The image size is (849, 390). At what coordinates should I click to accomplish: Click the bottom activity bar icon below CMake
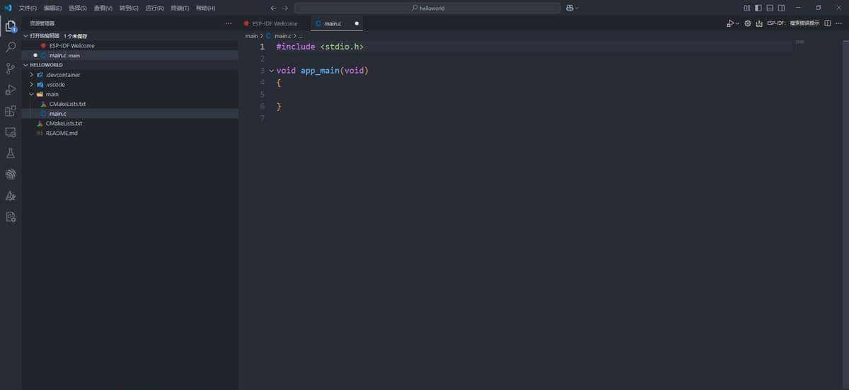click(x=11, y=217)
